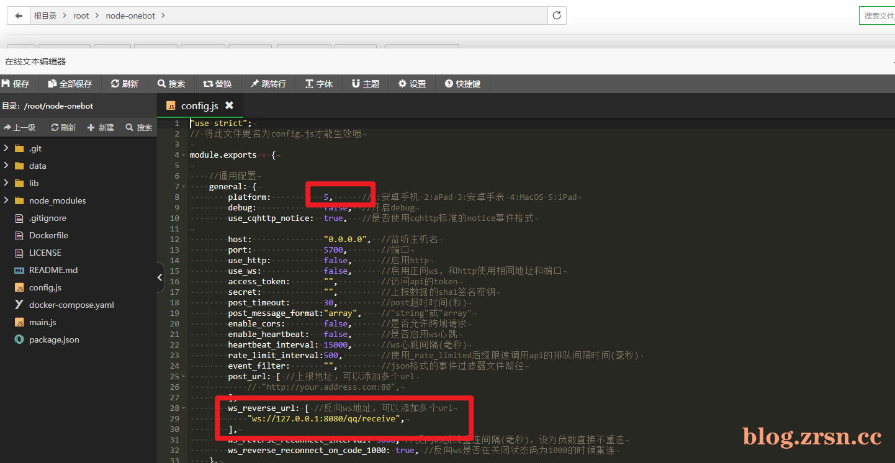Expand the data folder

[6, 166]
